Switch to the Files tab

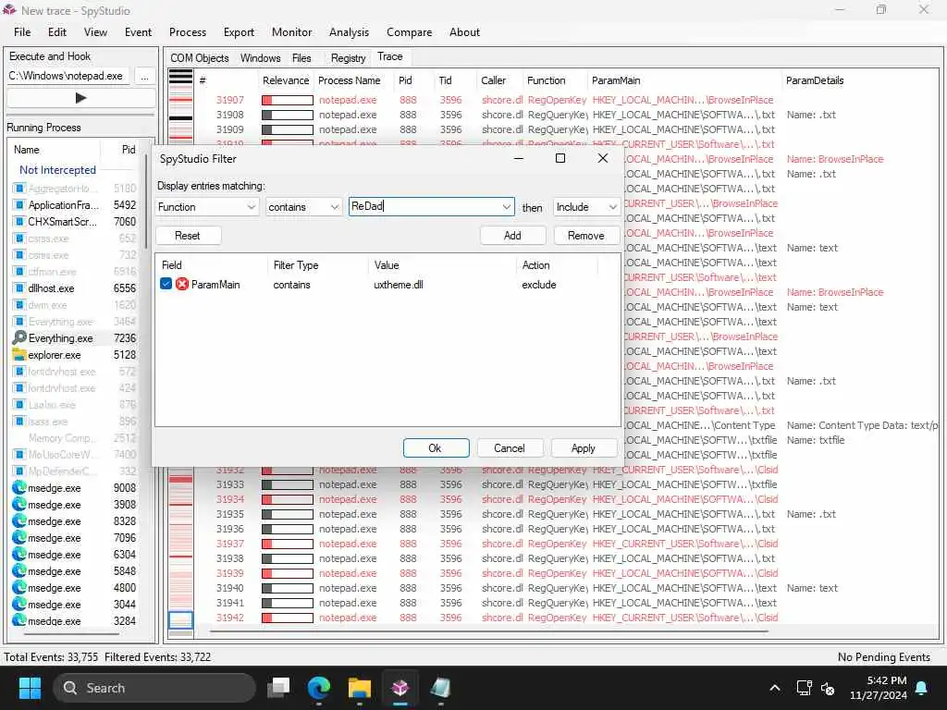tap(301, 58)
